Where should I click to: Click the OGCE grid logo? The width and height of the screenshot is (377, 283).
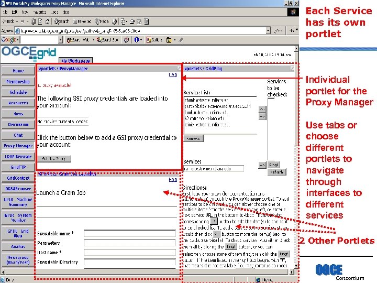click(x=29, y=53)
